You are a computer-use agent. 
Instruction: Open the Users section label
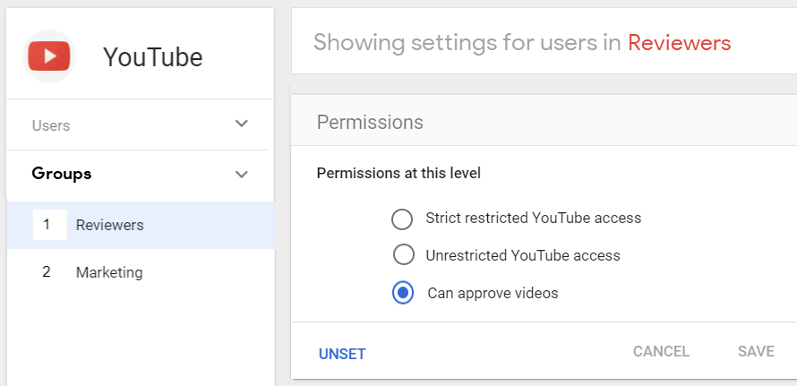(x=51, y=125)
